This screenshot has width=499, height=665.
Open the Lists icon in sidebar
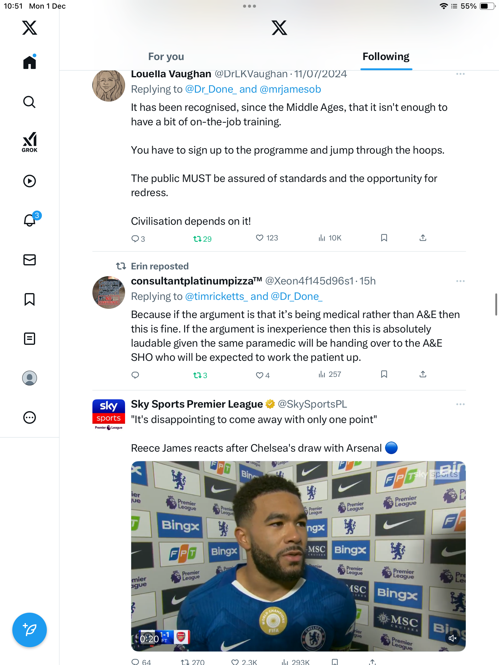pyautogui.click(x=30, y=339)
